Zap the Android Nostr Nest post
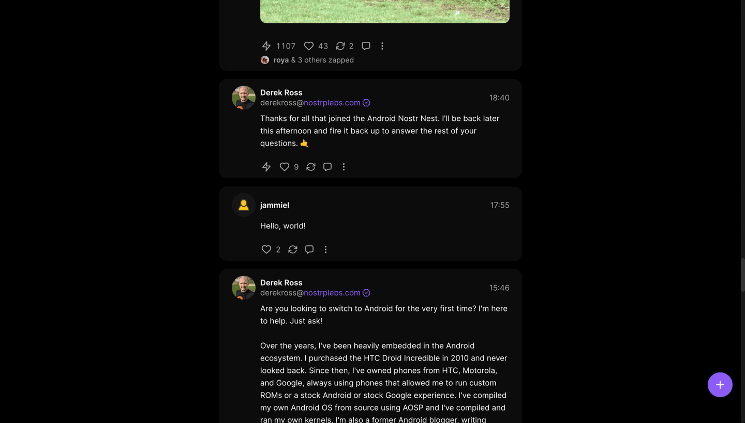This screenshot has width=745, height=423. click(x=266, y=167)
